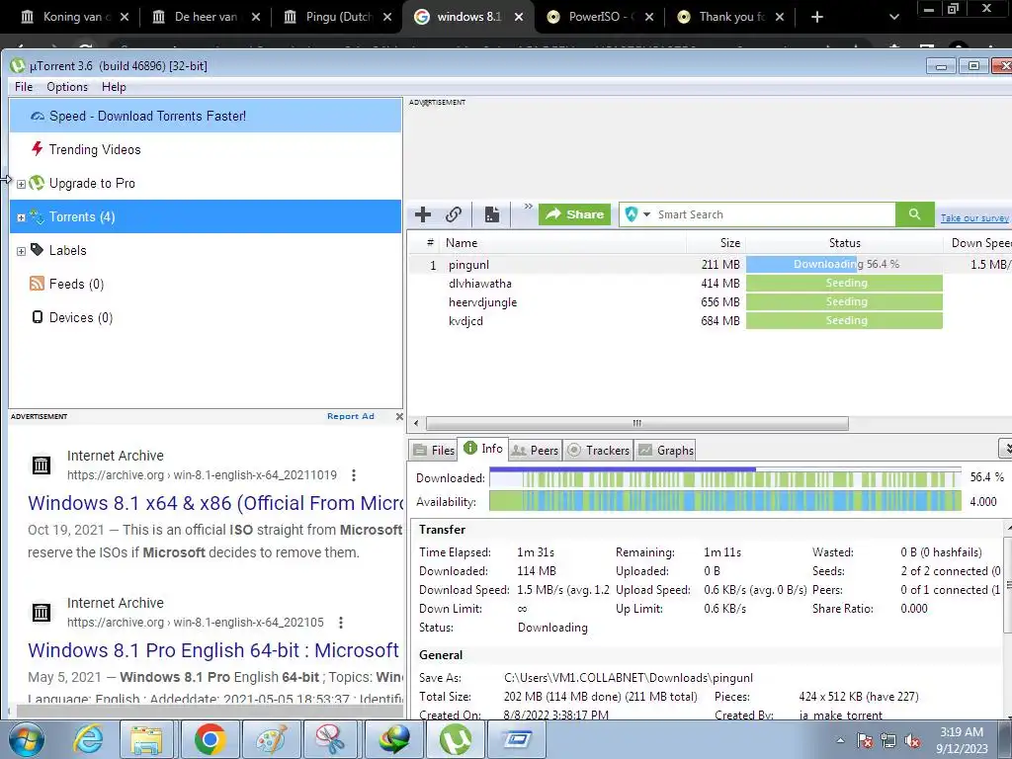This screenshot has width=1012, height=759.
Task: Switch to the Graphs tab
Action: [x=666, y=450]
